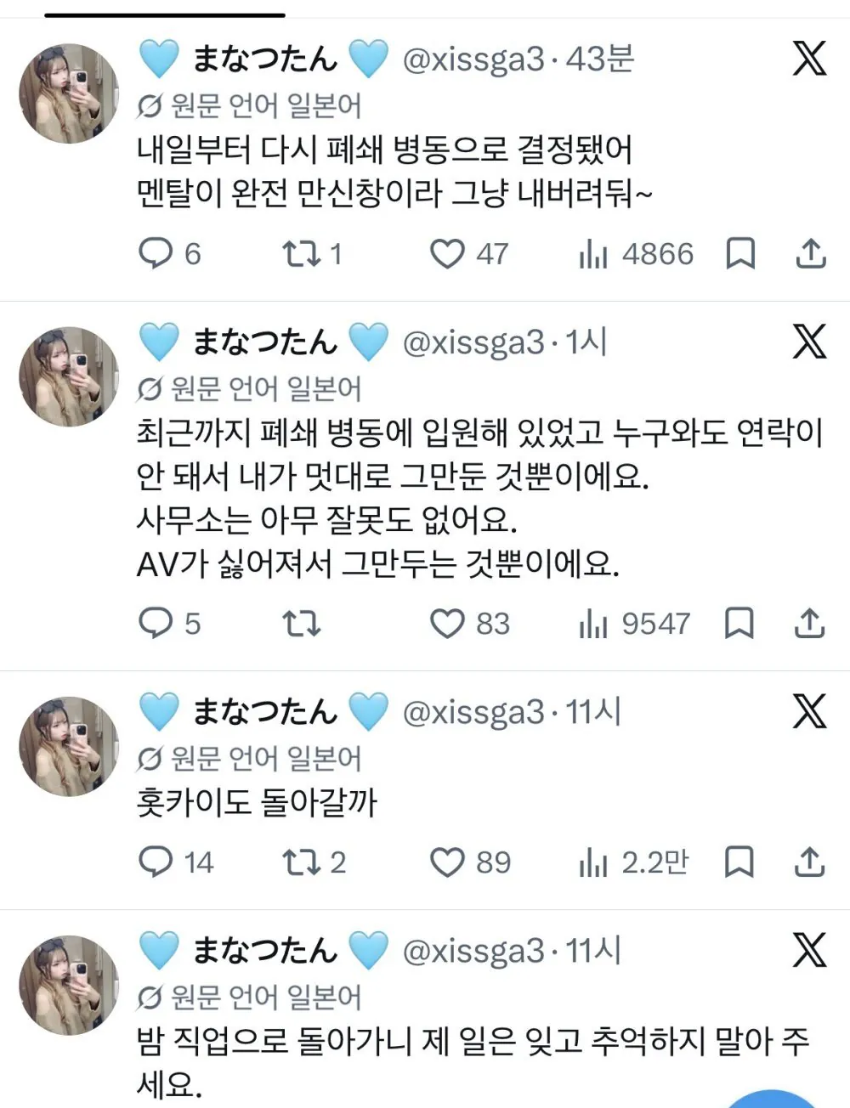Like the tweet with 83 likes

pos(469,623)
